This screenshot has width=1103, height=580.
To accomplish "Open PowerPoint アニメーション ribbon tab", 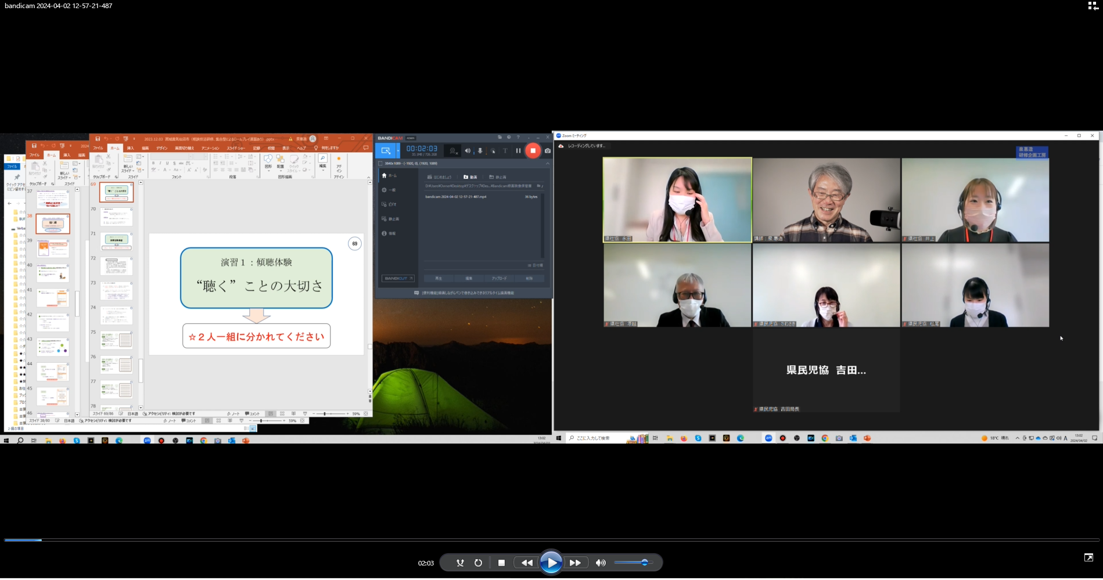I will point(210,148).
